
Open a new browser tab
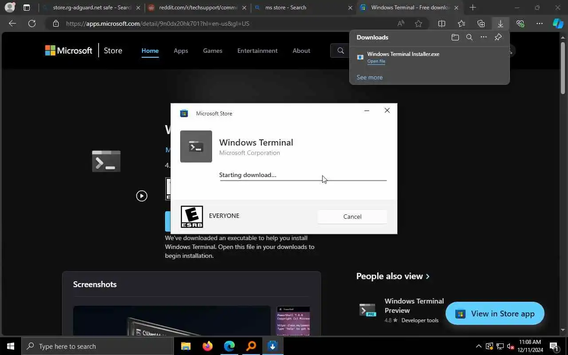(x=473, y=8)
